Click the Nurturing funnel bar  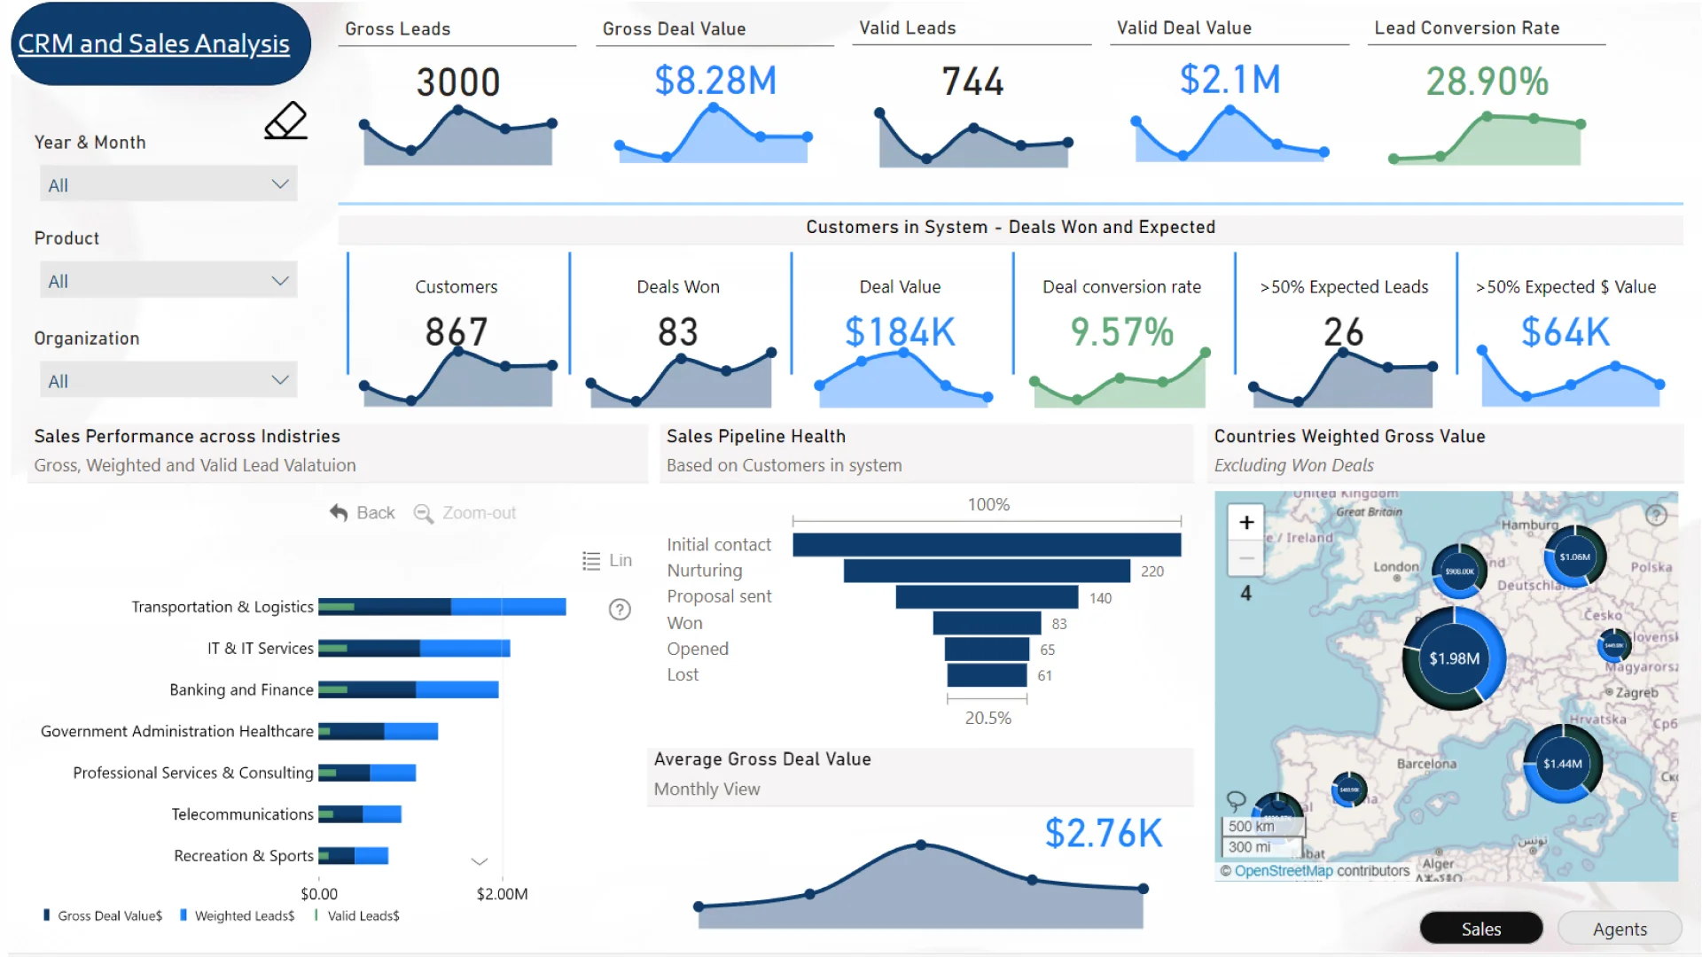pos(987,571)
